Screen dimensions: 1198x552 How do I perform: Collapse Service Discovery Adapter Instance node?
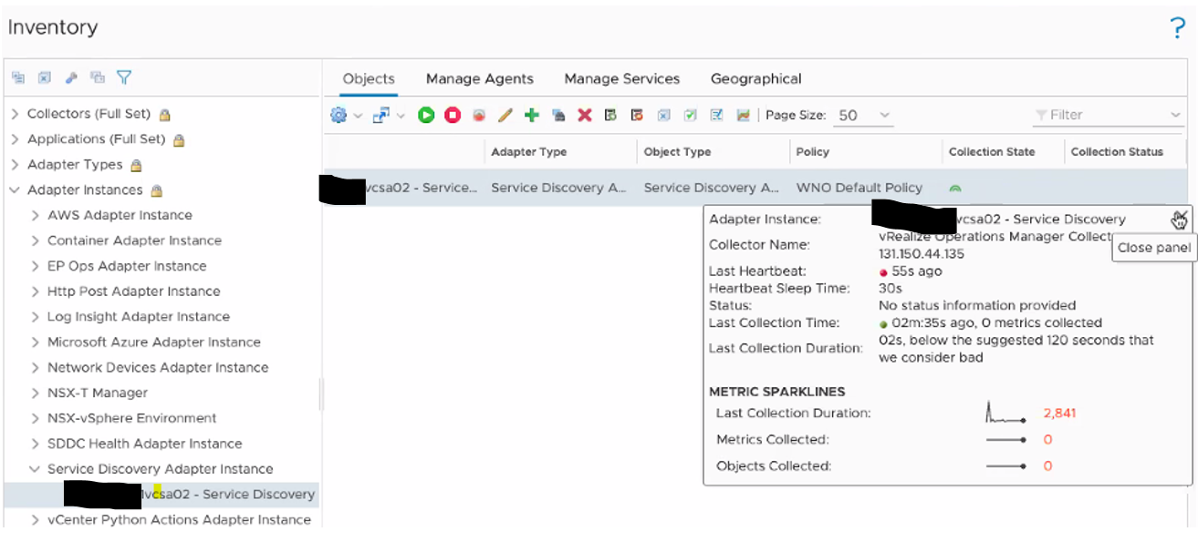(35, 469)
